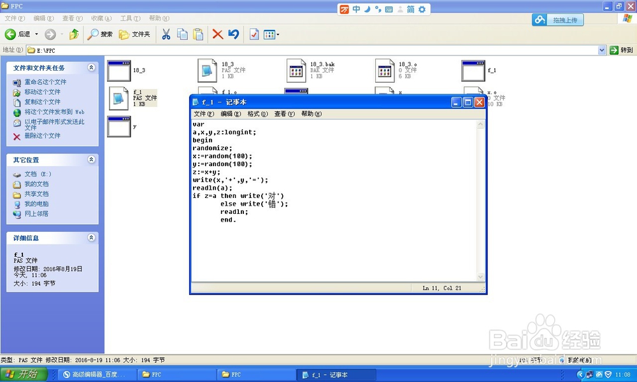Open the Back button history dropdown
637x382 pixels.
[x=36, y=34]
